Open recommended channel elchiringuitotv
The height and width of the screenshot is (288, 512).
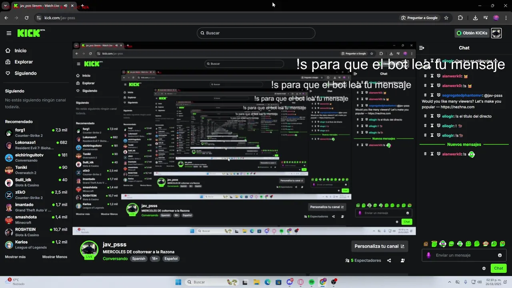pos(36,158)
